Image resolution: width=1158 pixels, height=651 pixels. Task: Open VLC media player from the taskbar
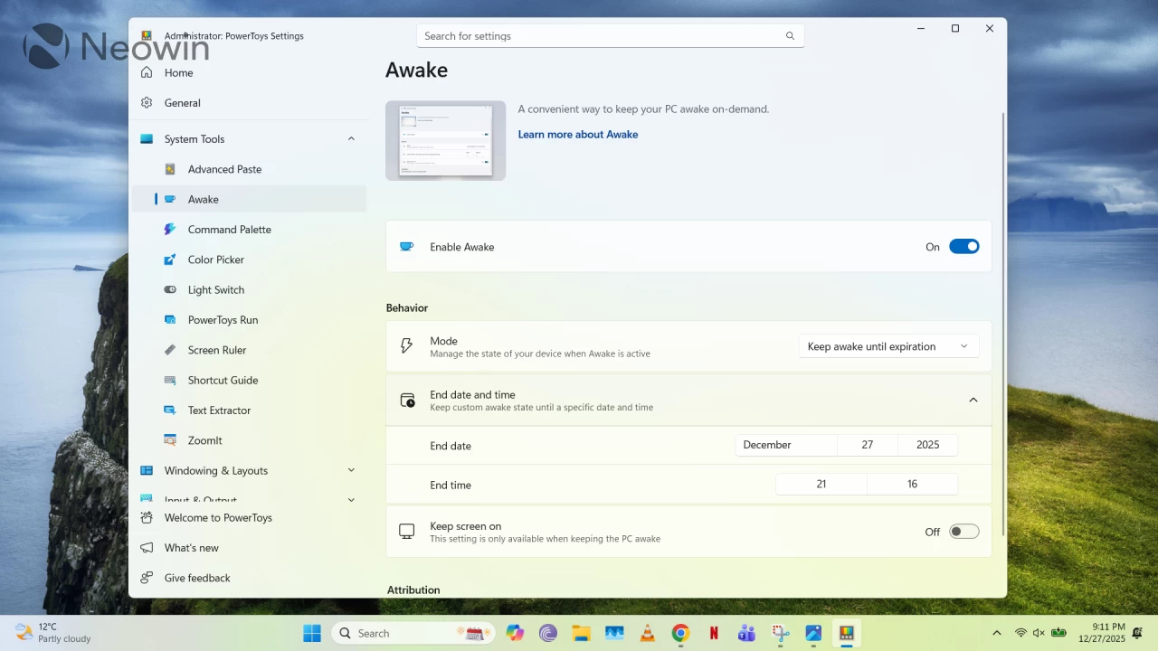coord(648,633)
